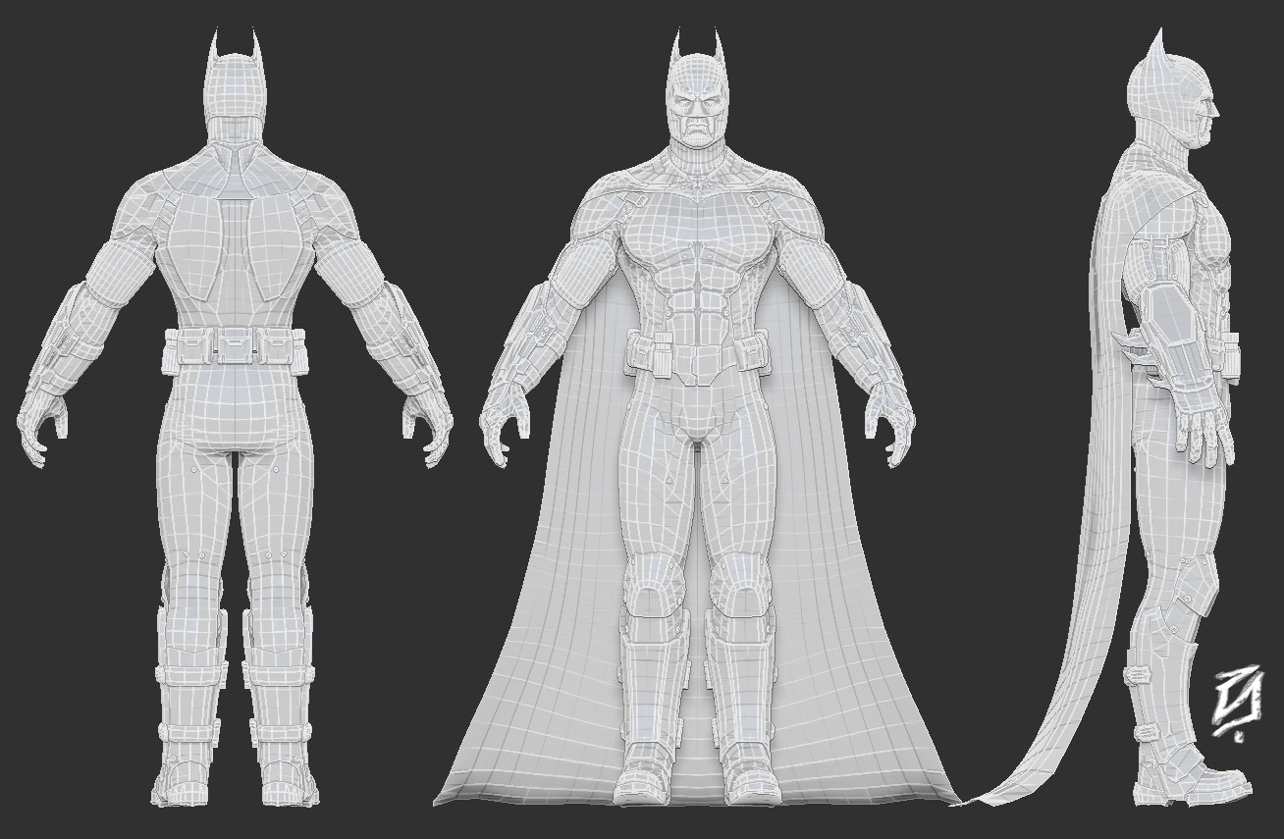The height and width of the screenshot is (839, 1284).
Task: Select the back-view Batman wireframe model
Action: pyautogui.click(x=235, y=417)
